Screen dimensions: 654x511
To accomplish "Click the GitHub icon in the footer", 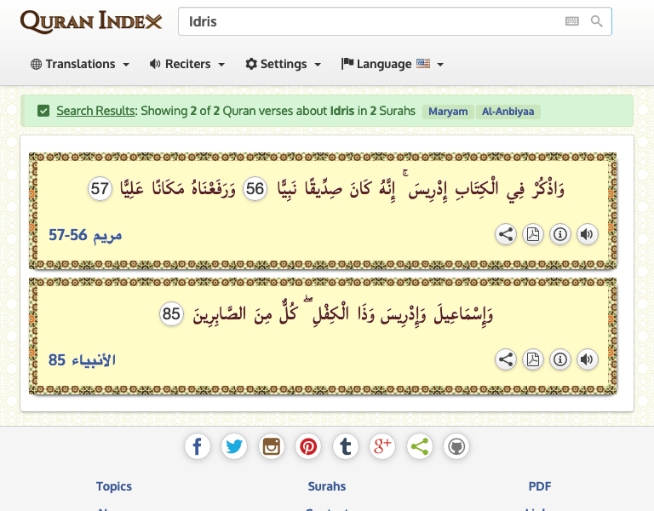I will (x=456, y=445).
